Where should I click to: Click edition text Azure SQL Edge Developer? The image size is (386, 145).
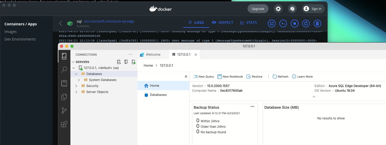pos(355,86)
